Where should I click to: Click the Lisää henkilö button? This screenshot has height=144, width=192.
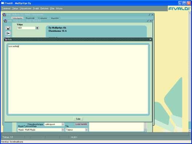click(x=81, y=124)
